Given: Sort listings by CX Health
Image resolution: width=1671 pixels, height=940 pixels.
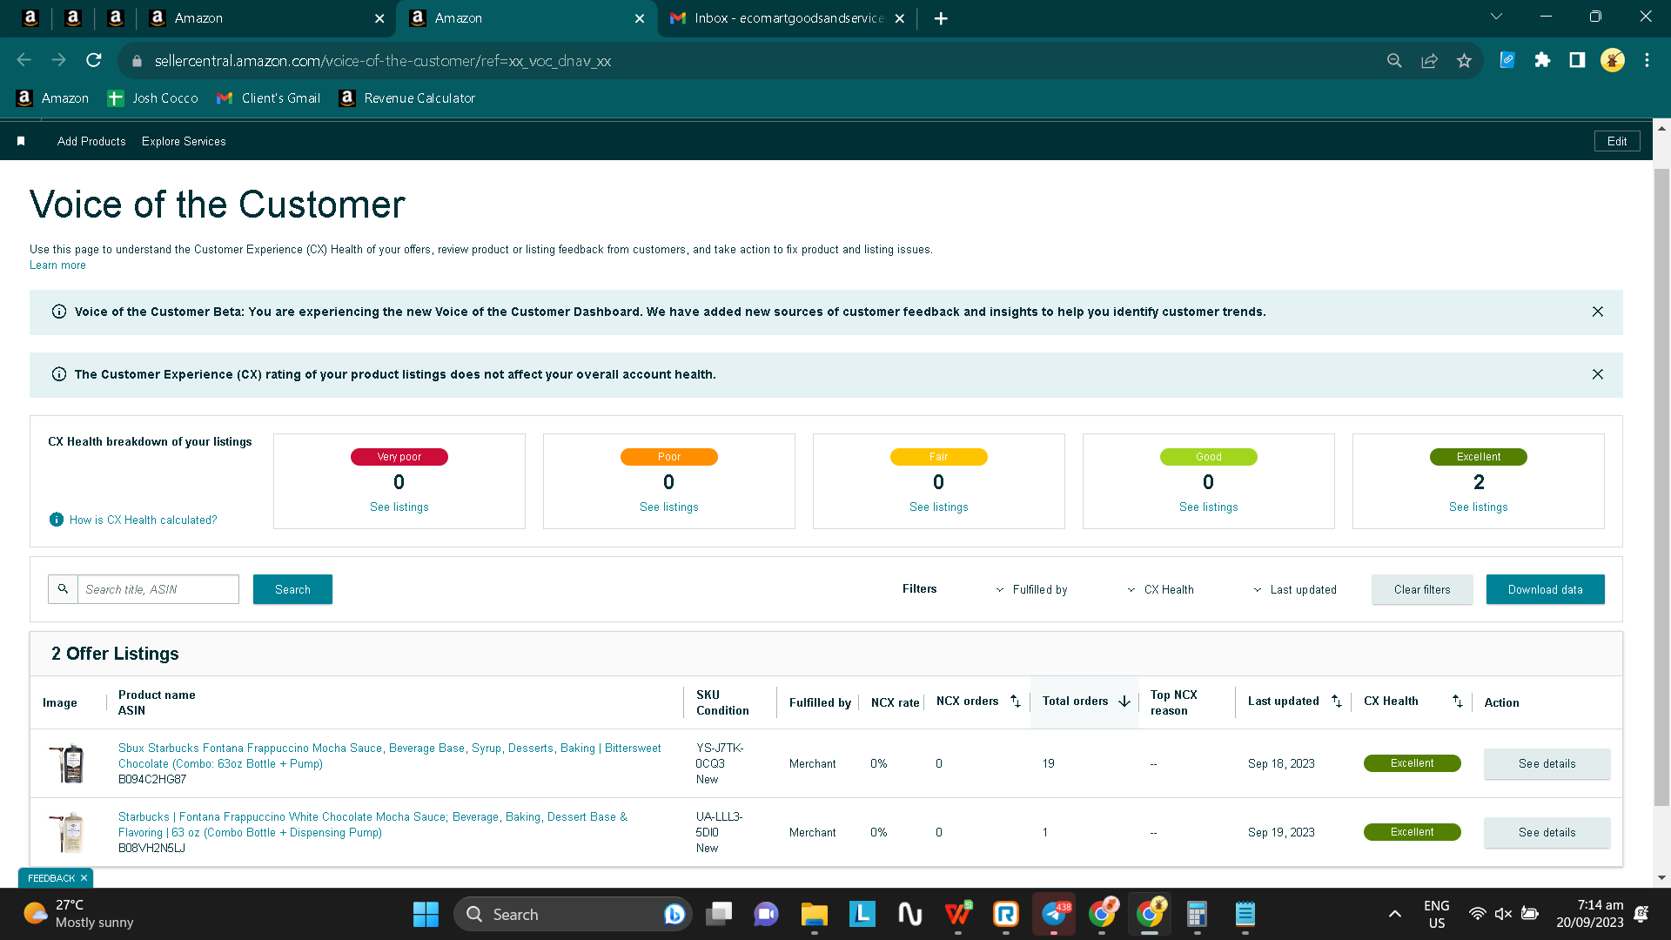Looking at the screenshot, I should (x=1458, y=702).
